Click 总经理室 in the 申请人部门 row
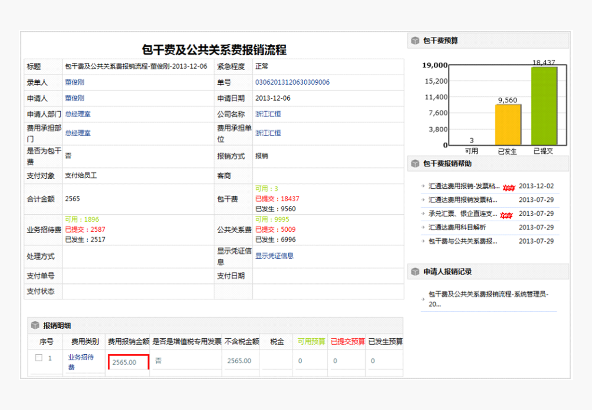Image resolution: width=592 pixels, height=410 pixels. click(x=78, y=114)
